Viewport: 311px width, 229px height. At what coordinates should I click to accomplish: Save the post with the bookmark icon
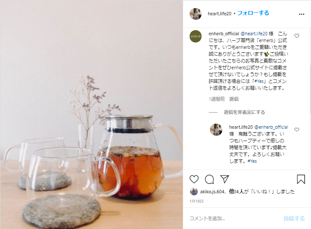301,179
